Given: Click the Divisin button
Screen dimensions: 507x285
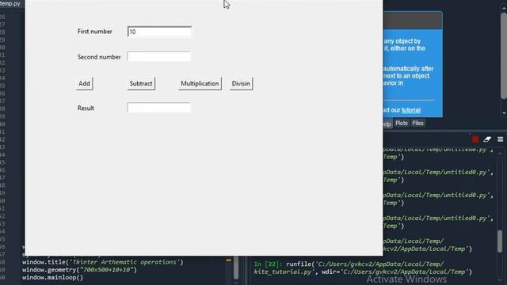Looking at the screenshot, I should 241,83.
